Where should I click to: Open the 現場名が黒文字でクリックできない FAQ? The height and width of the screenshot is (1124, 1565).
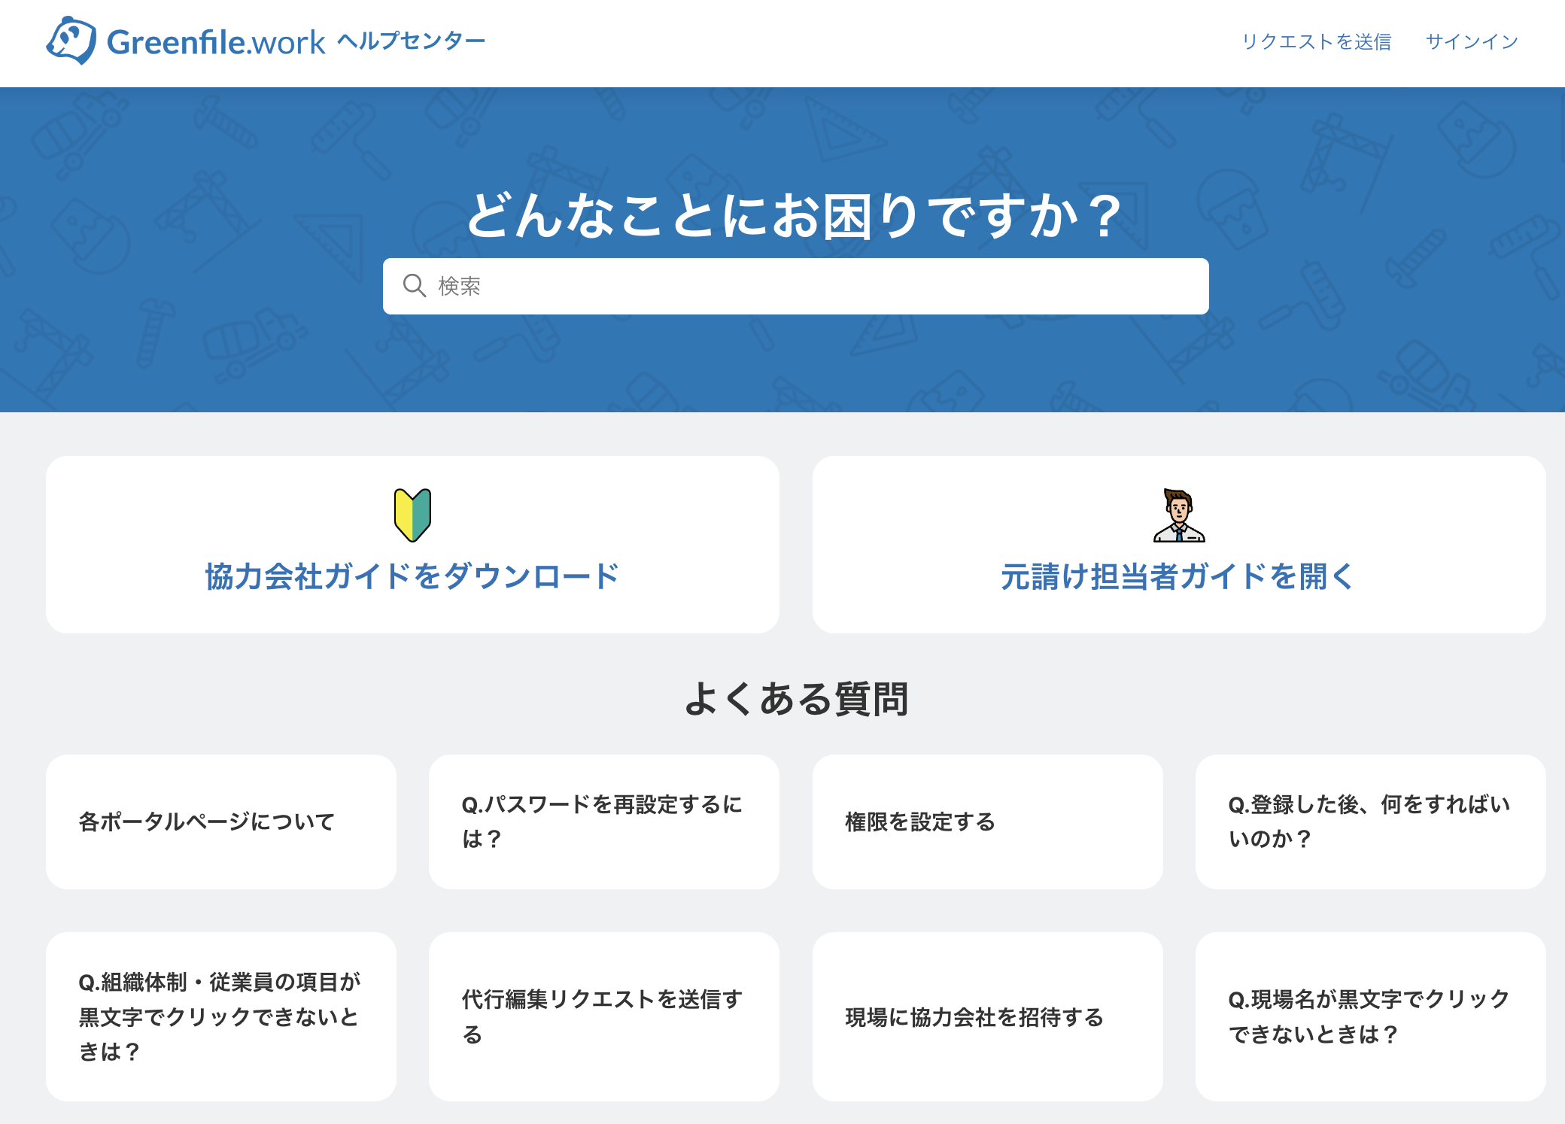(1371, 1017)
